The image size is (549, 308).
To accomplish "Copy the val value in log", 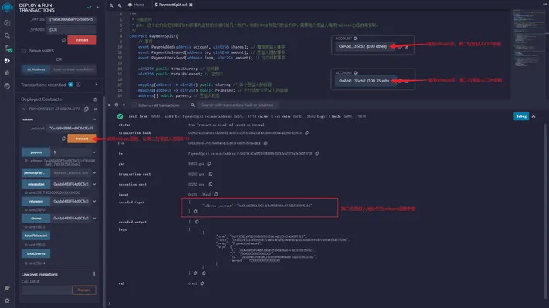I will pos(202,283).
